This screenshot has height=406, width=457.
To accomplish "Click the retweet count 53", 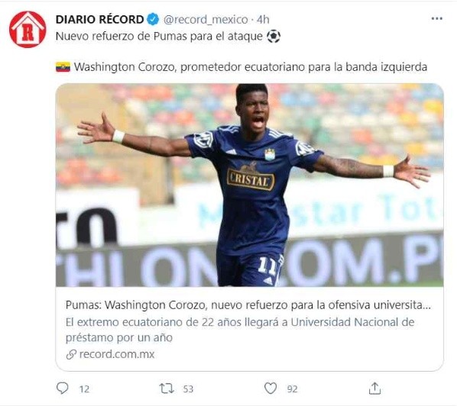I will tap(188, 389).
